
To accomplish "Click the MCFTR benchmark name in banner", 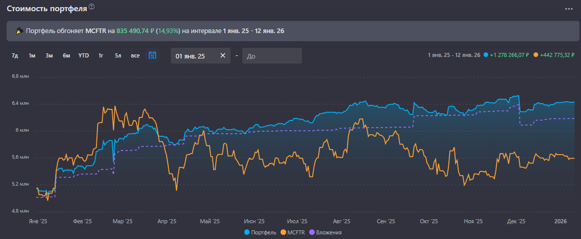I will (x=95, y=31).
